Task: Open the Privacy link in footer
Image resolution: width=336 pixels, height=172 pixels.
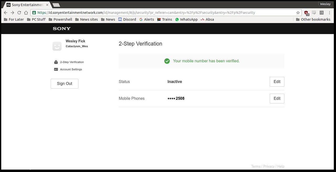Action: coord(269,166)
